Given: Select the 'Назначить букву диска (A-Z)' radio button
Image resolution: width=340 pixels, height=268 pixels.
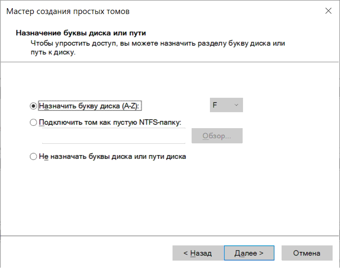Looking at the screenshot, I should click(33, 106).
